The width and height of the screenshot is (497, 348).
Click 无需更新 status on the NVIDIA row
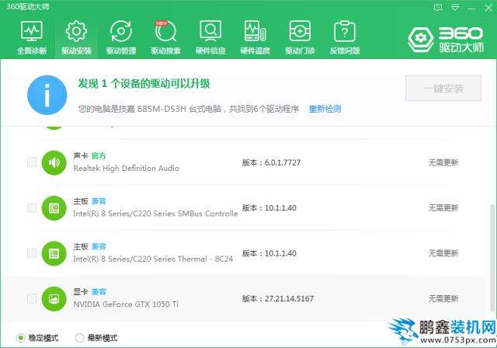pyautogui.click(x=443, y=299)
